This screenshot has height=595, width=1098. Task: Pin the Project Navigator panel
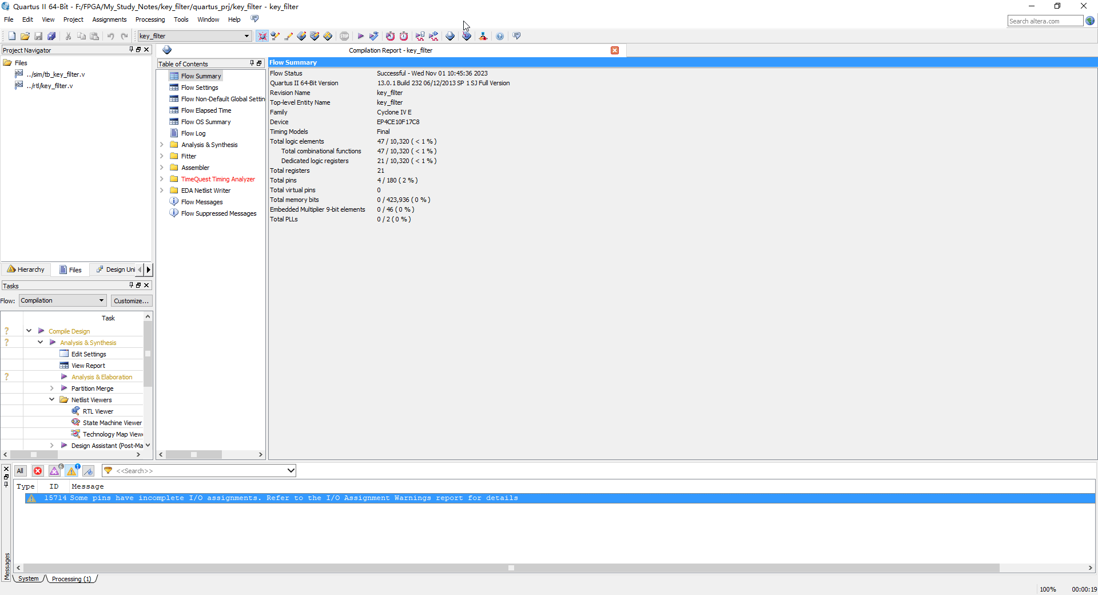click(131, 50)
